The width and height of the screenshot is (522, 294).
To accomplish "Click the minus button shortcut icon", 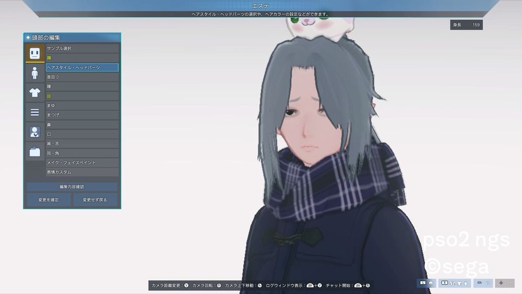I will [483, 283].
